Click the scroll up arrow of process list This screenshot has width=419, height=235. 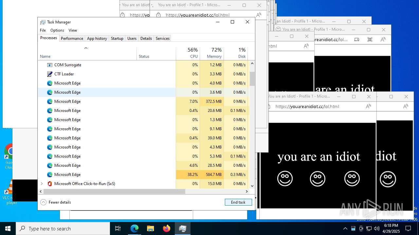click(252, 63)
